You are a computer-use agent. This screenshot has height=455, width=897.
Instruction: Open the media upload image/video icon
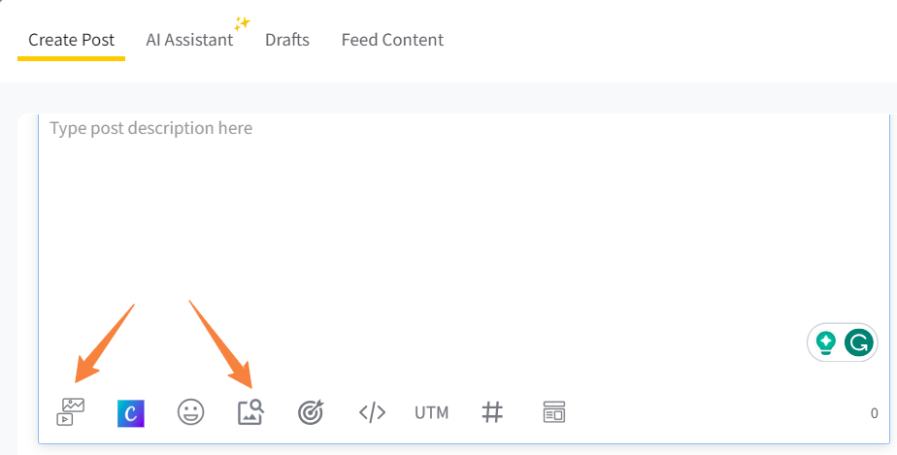[70, 412]
